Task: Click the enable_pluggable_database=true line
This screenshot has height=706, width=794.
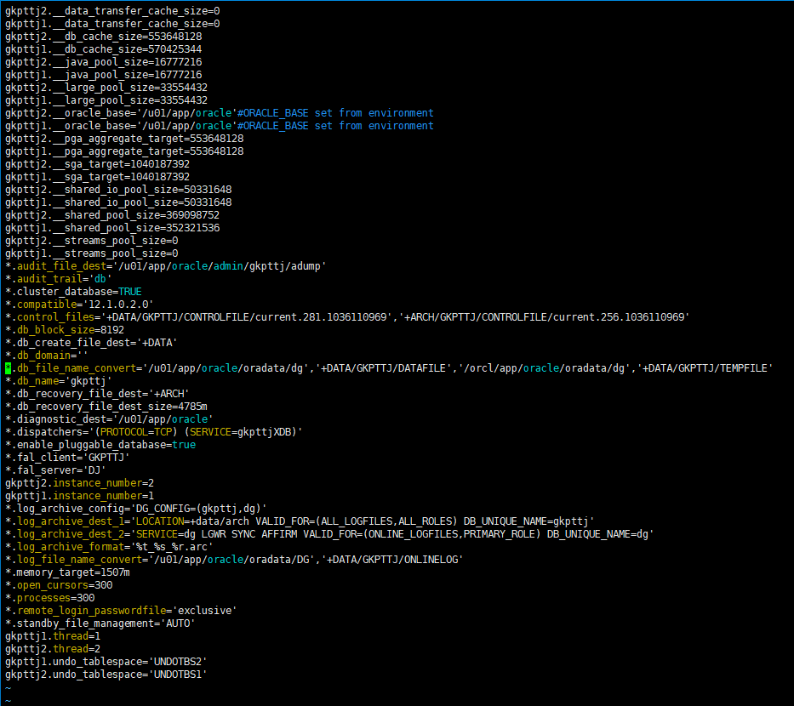Action: click(x=100, y=445)
